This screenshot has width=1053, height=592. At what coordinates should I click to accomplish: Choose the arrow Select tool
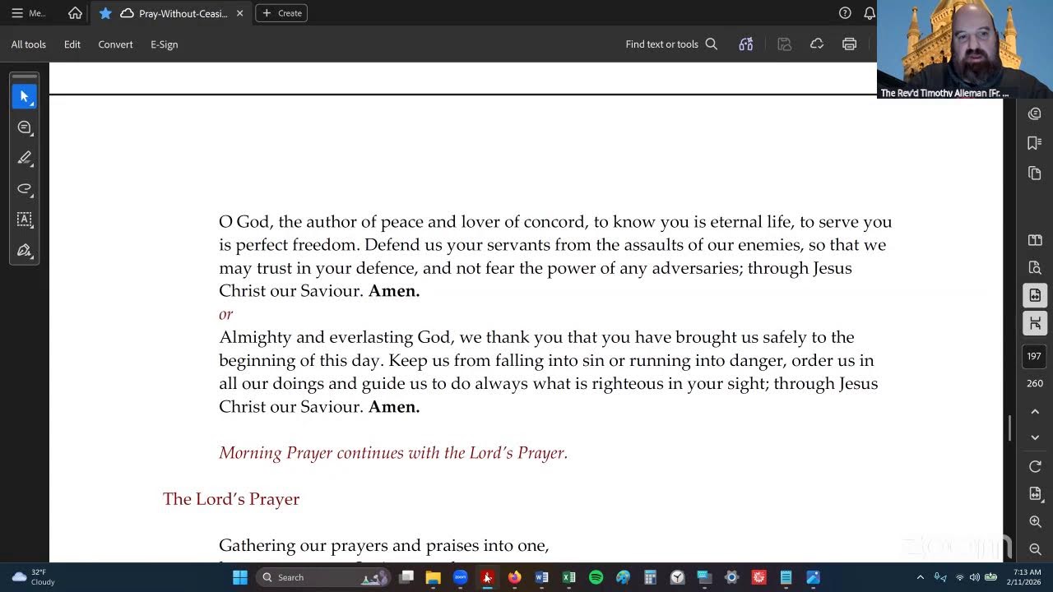click(x=25, y=96)
